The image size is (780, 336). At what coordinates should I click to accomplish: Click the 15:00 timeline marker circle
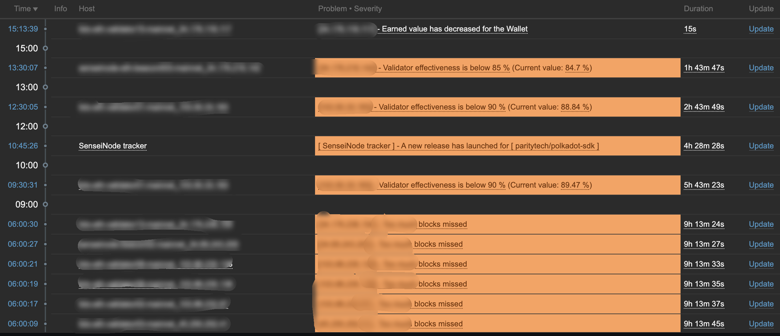(x=45, y=48)
